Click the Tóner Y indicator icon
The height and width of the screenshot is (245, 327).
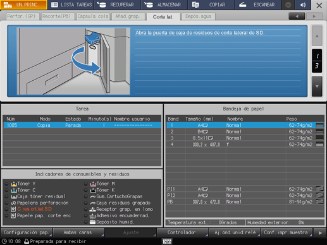pos(14,184)
